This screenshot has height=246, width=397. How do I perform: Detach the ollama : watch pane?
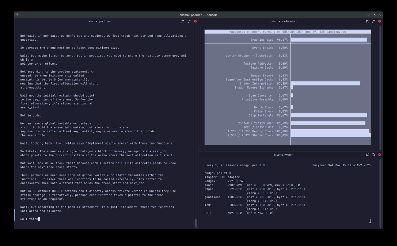(373, 155)
